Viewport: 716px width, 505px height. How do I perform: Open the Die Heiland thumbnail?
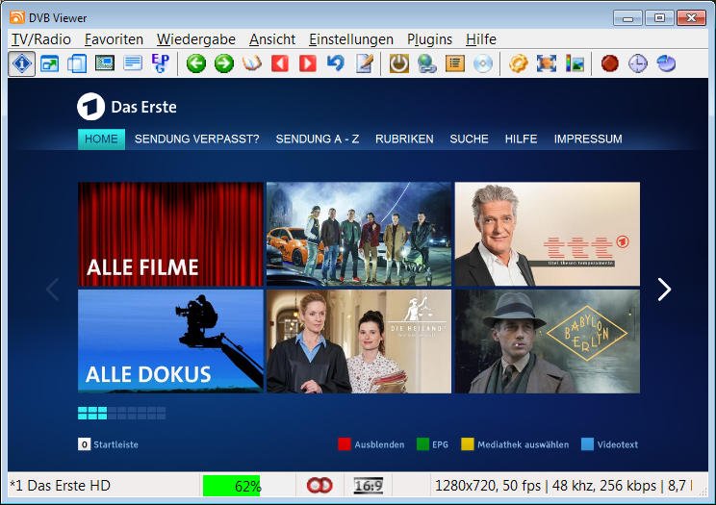tap(359, 341)
